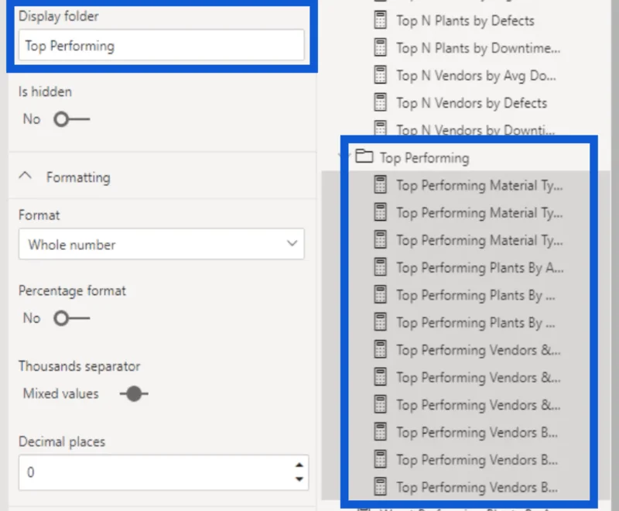
Task: Open the Format dropdown showing Whole number
Action: (x=161, y=244)
